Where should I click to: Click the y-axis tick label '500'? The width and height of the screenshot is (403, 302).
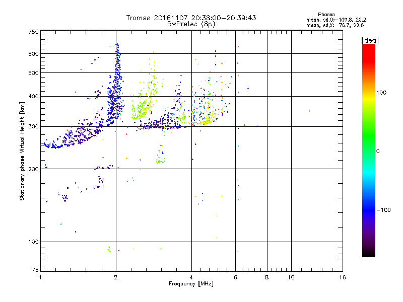click(x=33, y=73)
